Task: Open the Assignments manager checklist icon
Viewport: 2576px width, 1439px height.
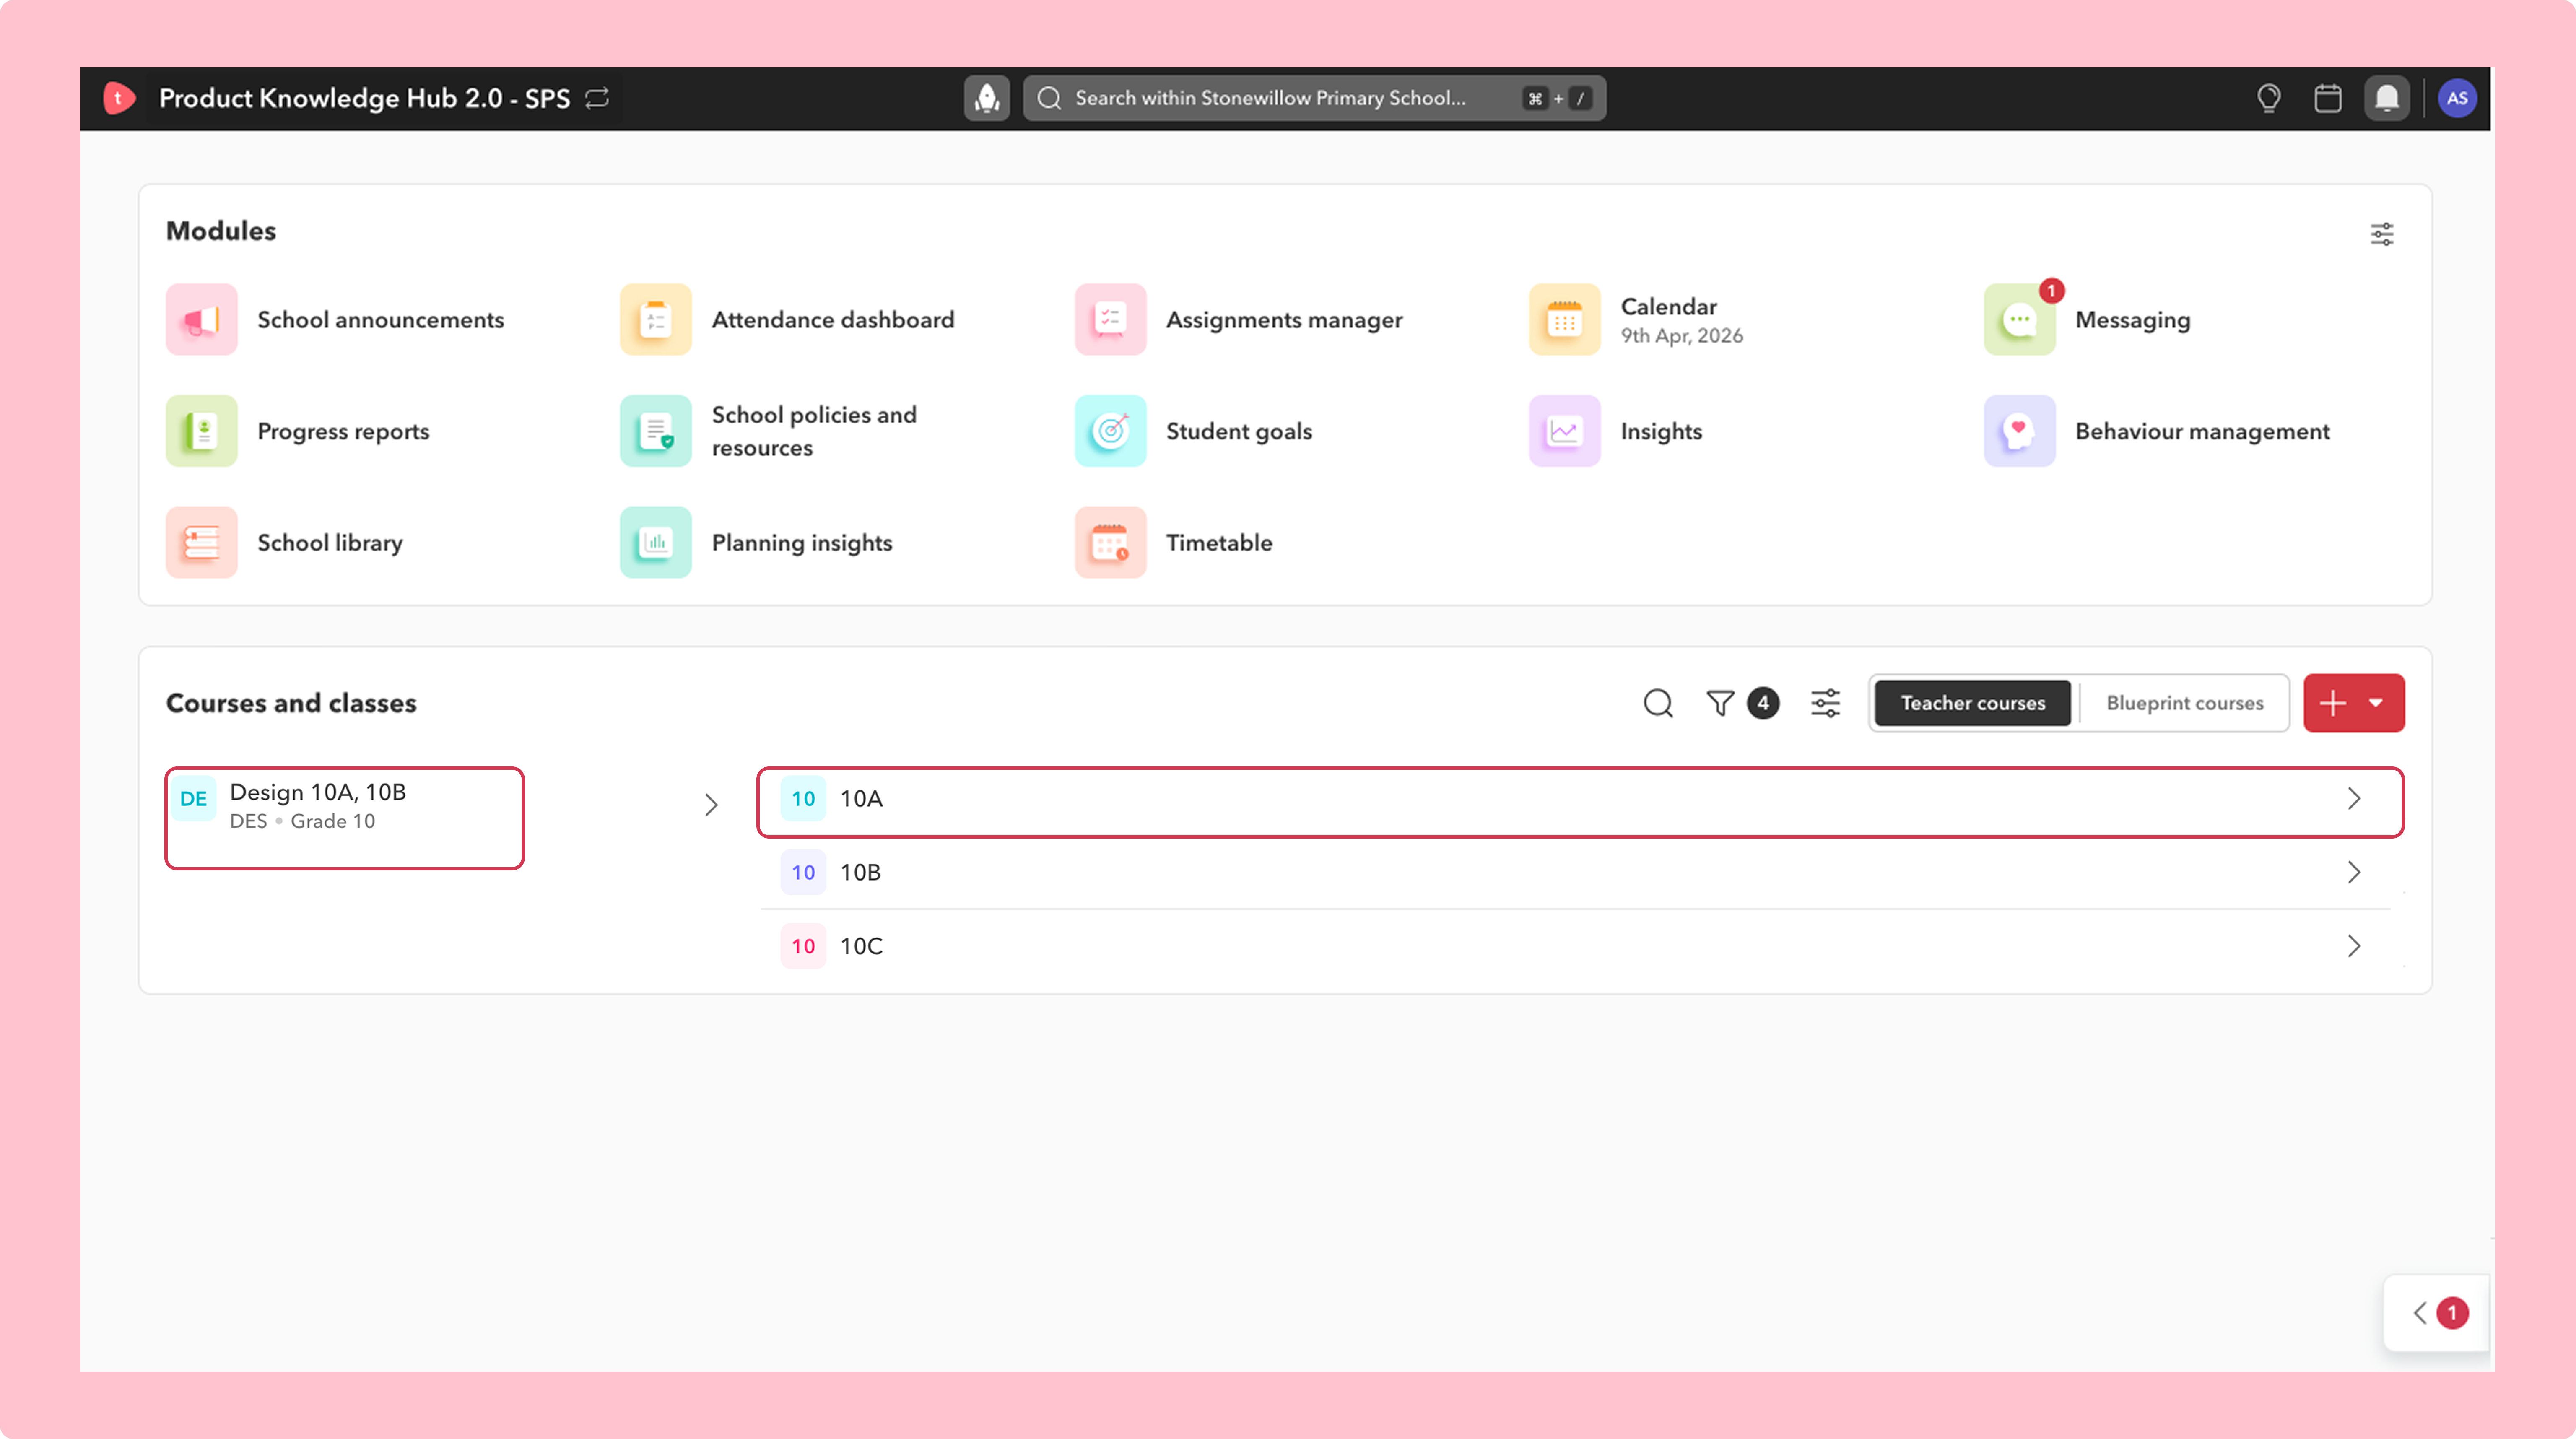Action: [x=1110, y=320]
